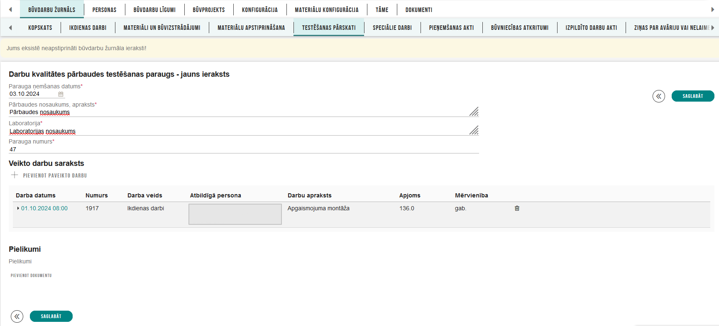Delete the Apgaismojuma montāža work row
The image size is (719, 326).
point(517,208)
